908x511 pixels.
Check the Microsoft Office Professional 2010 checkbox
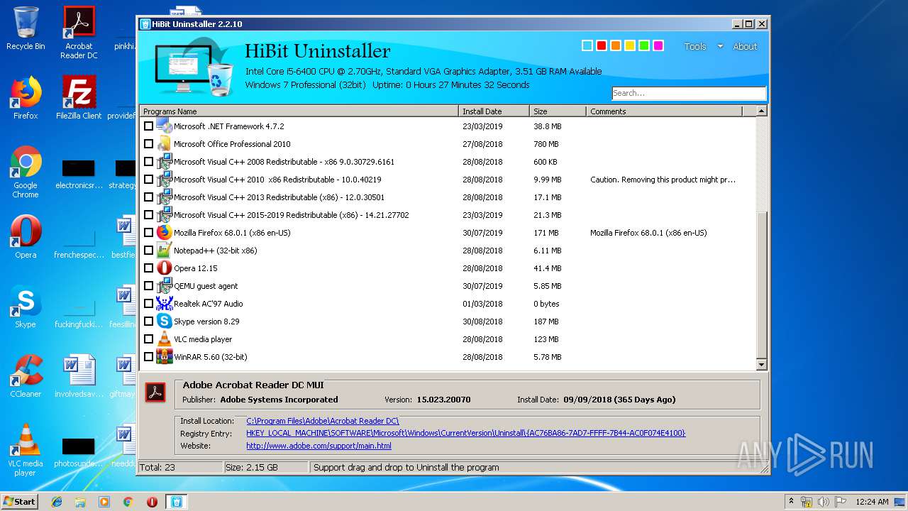click(148, 144)
